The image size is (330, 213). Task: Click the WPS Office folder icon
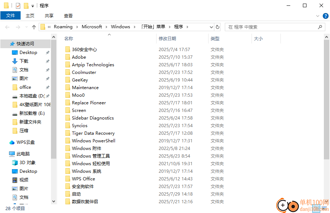point(68,179)
